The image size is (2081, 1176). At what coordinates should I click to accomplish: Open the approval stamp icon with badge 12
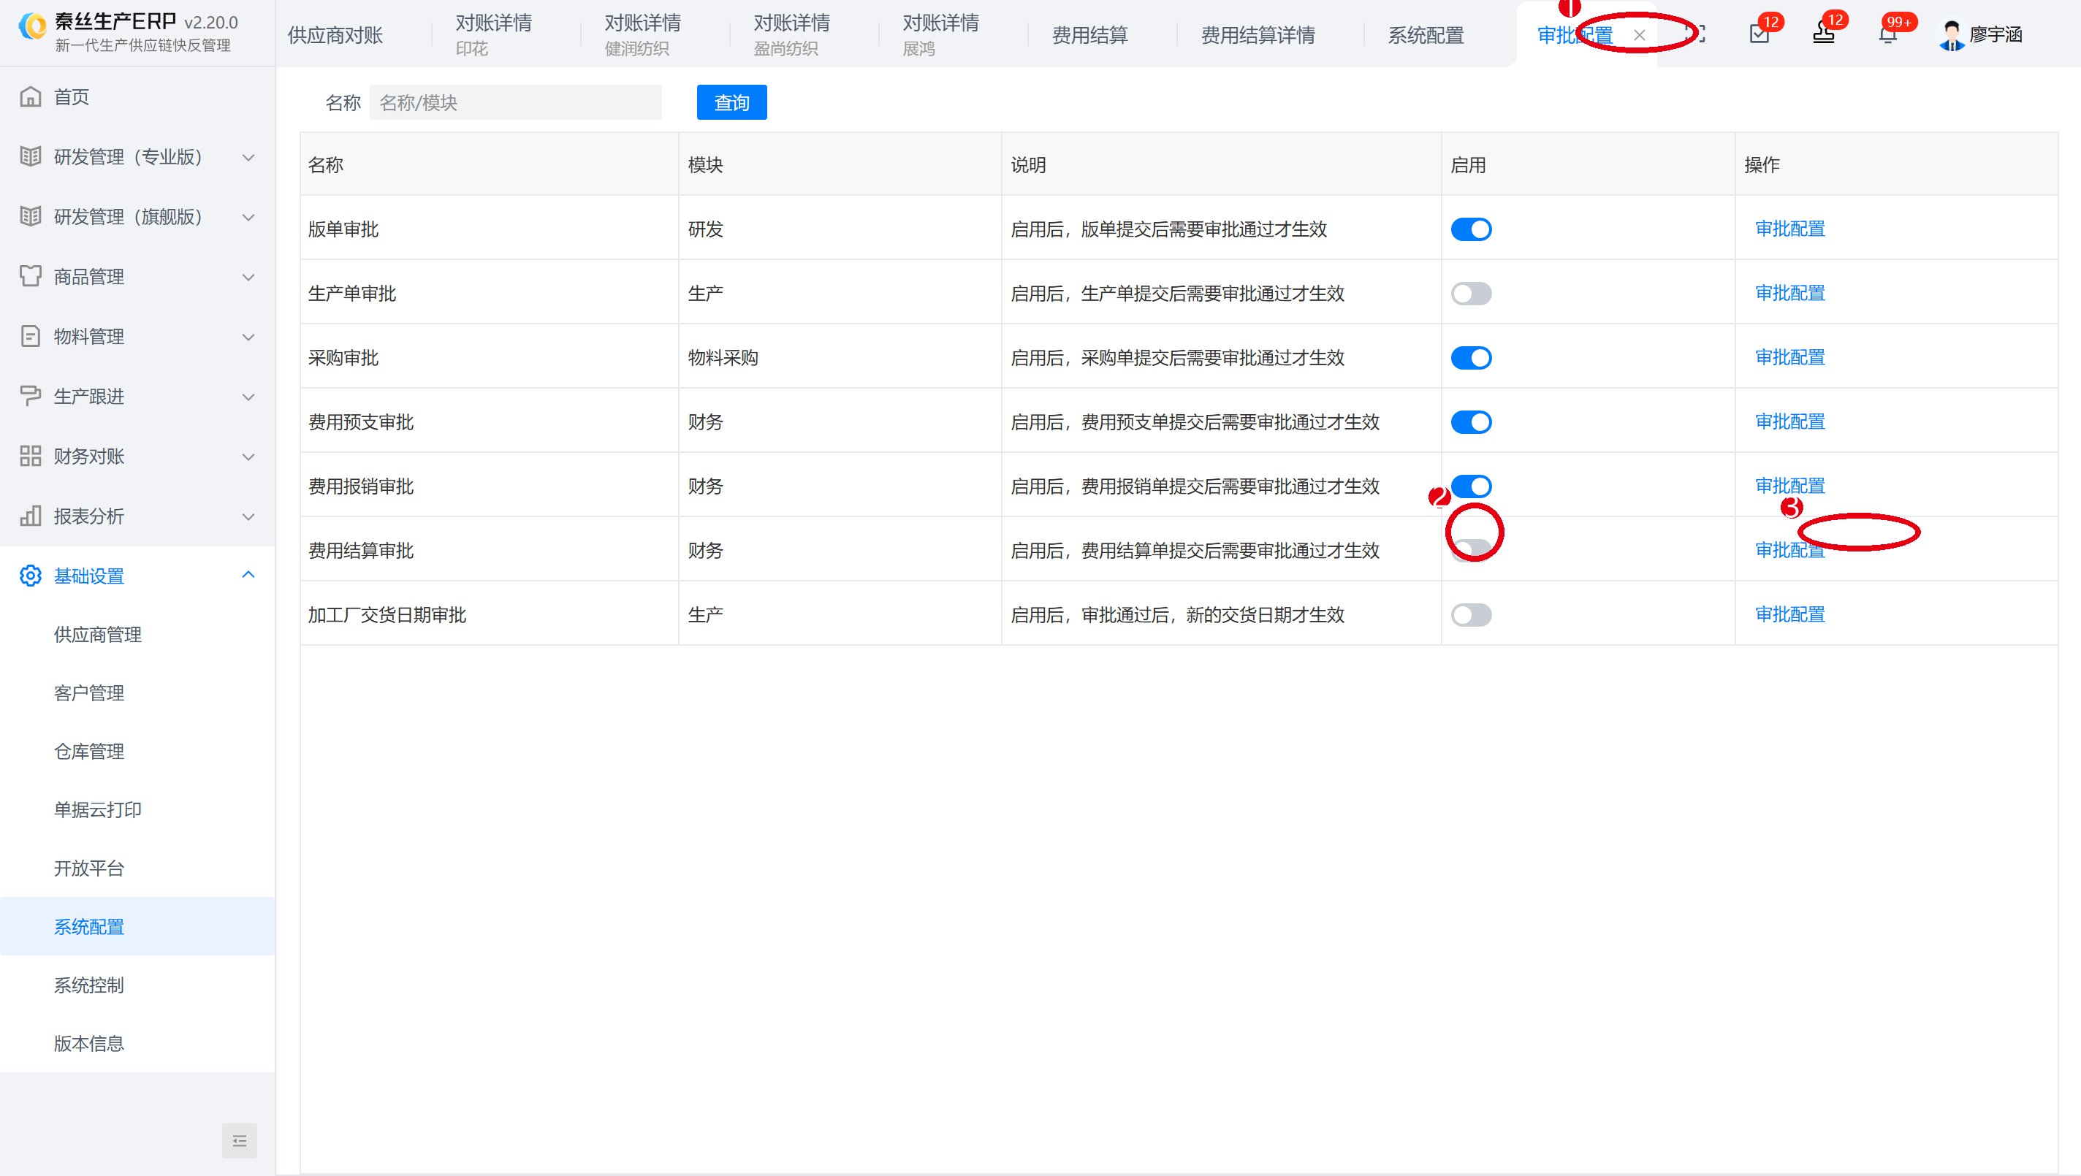(1823, 34)
